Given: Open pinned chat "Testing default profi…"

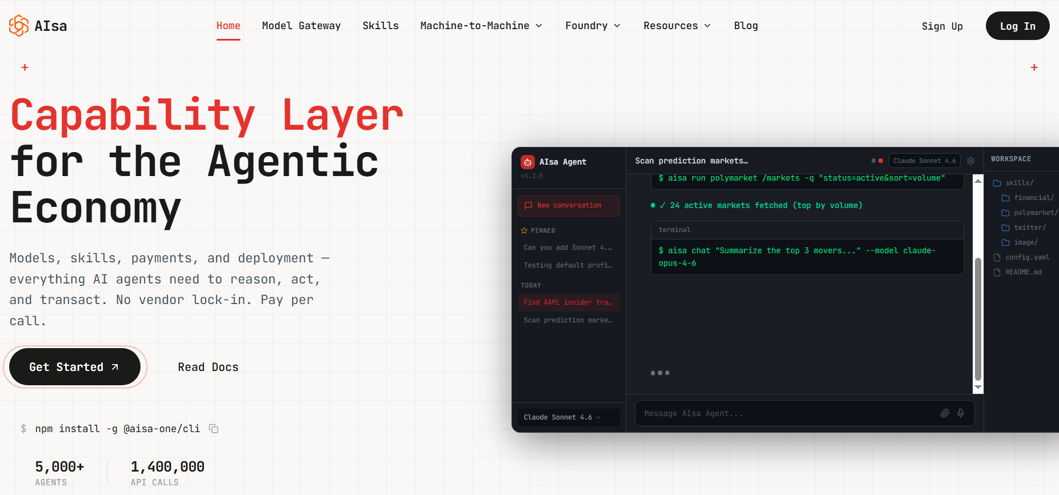Looking at the screenshot, I should click(x=569, y=265).
